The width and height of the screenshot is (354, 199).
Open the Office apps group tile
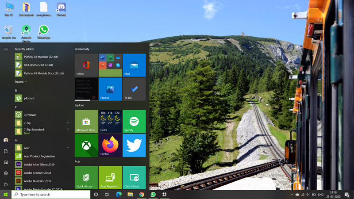click(110, 65)
